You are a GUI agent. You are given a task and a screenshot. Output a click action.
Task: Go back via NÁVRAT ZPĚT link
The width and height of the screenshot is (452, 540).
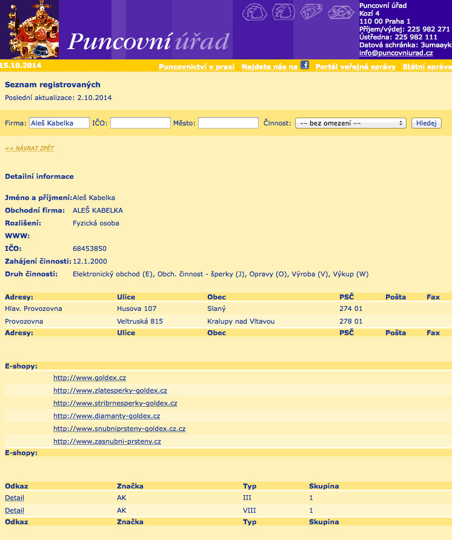(x=29, y=148)
